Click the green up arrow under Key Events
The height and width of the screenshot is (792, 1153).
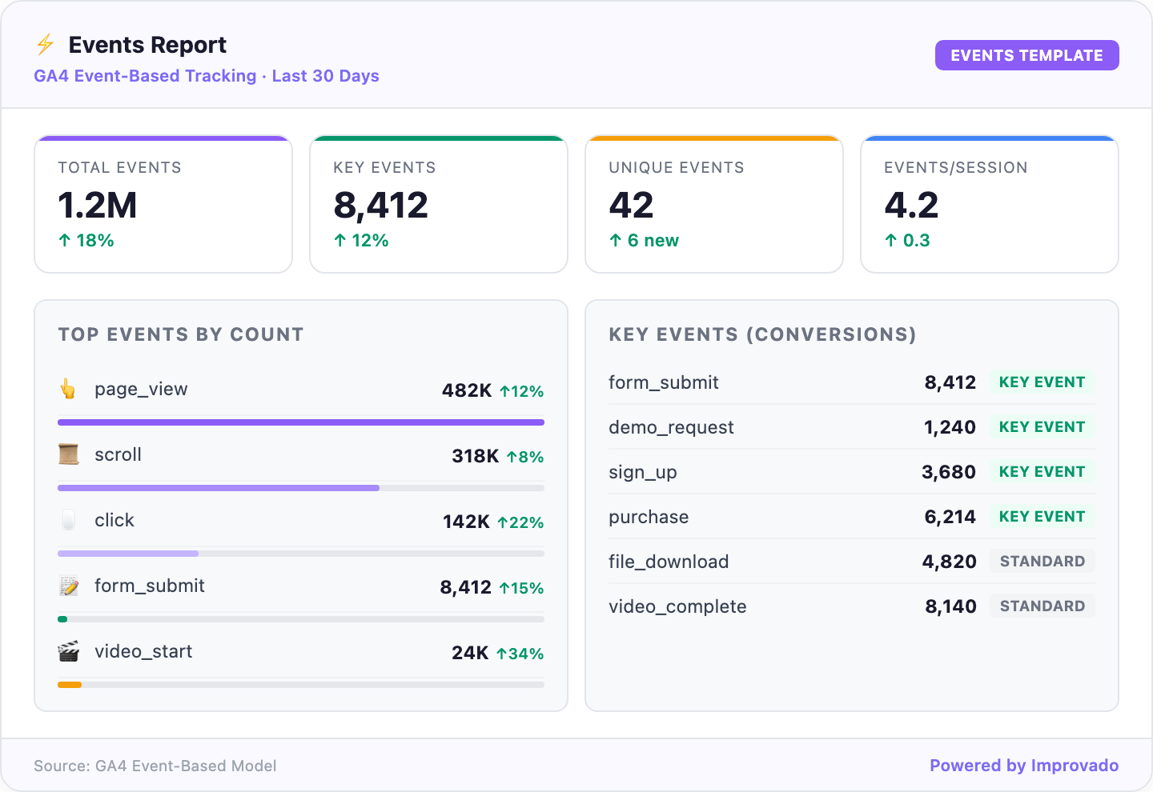pyautogui.click(x=339, y=239)
